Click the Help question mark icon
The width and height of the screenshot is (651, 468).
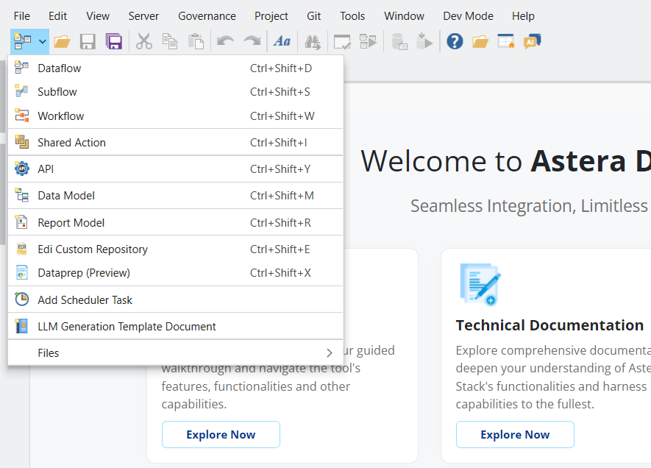pos(455,42)
